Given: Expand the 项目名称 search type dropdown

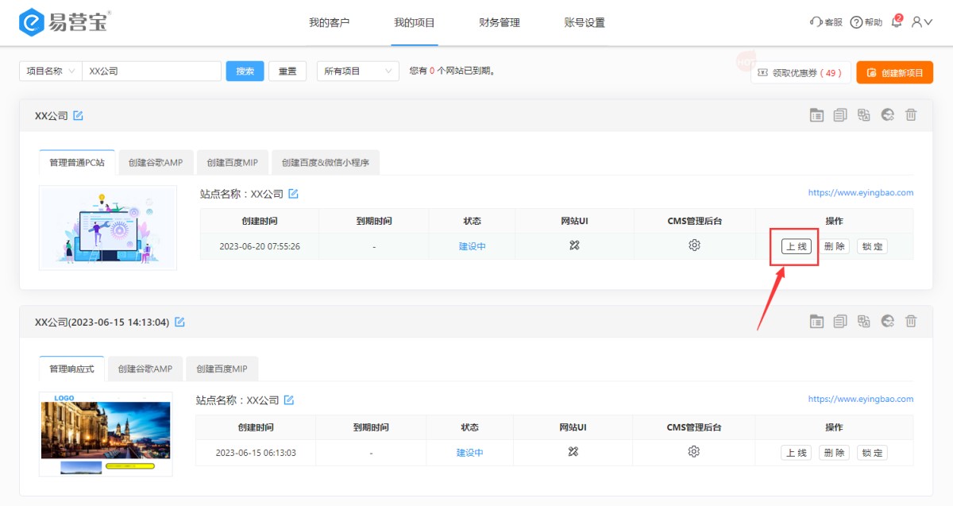Looking at the screenshot, I should pos(51,71).
